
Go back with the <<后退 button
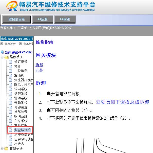43,19
